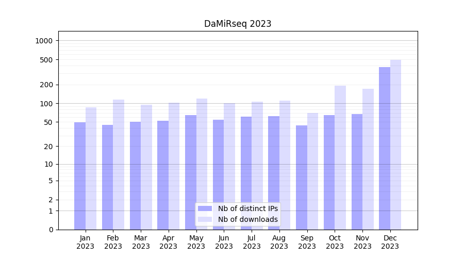Click the Nov 2023 downloads bar
Image resolution: width=464 pixels, height=258 pixels.
pyautogui.click(x=368, y=159)
